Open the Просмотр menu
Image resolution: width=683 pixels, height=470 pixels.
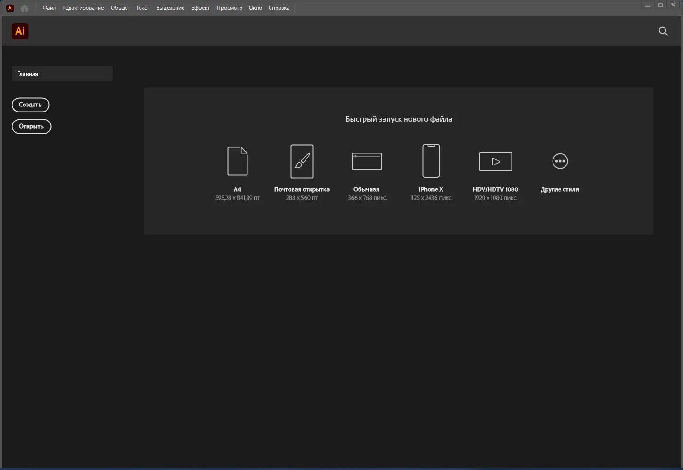point(230,8)
